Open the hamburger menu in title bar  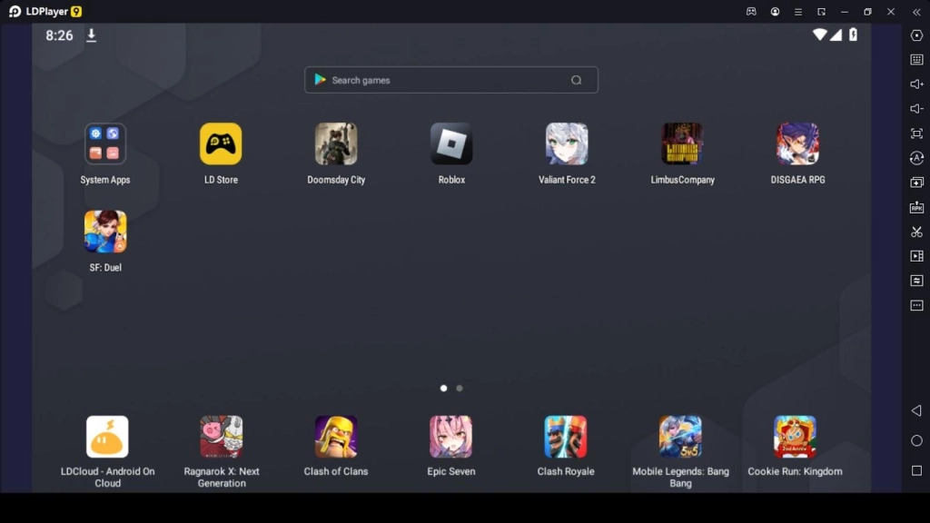798,12
